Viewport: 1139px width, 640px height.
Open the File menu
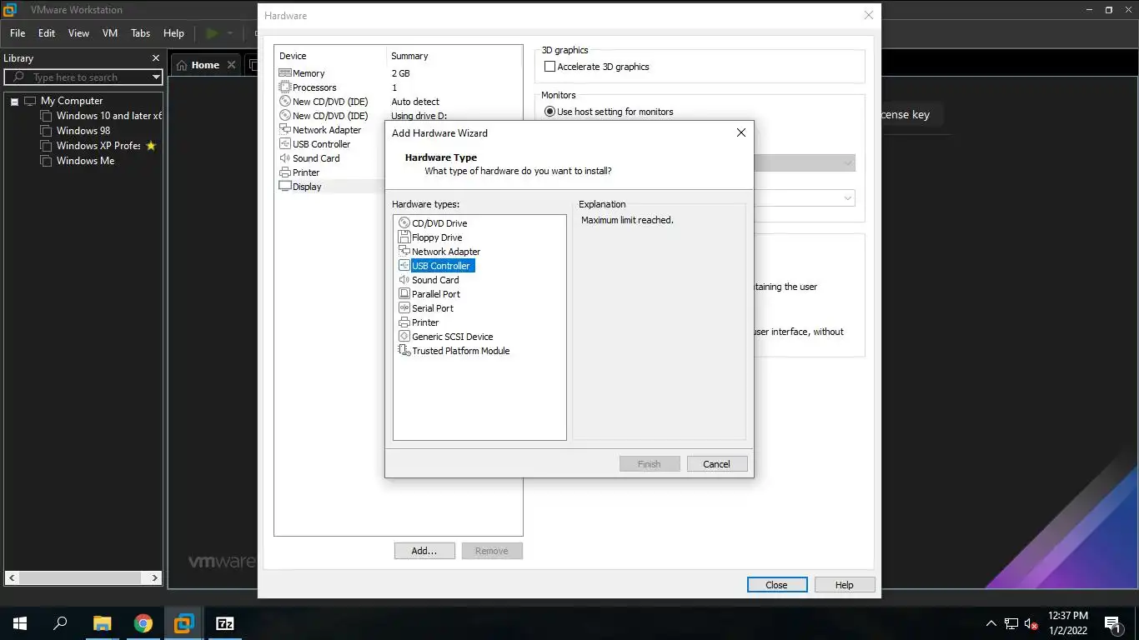click(18, 33)
